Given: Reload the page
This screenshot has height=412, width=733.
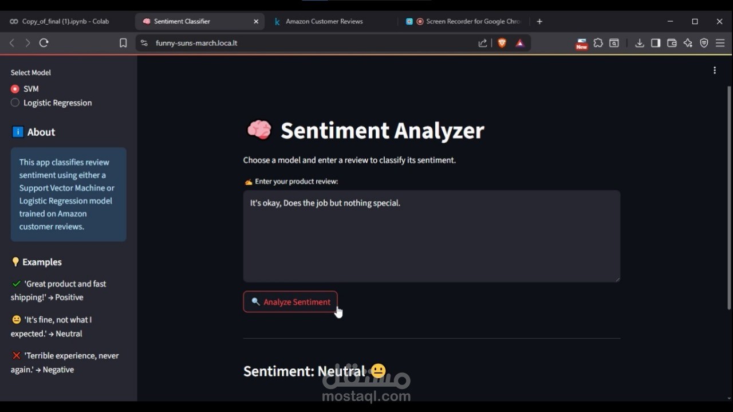Looking at the screenshot, I should (x=44, y=43).
